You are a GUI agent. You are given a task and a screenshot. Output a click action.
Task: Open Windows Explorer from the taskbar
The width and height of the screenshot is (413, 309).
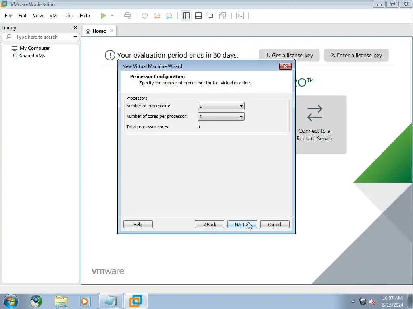click(61, 301)
